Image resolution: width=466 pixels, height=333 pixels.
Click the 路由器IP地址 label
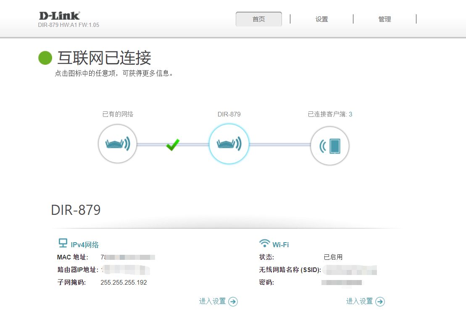tap(78, 270)
